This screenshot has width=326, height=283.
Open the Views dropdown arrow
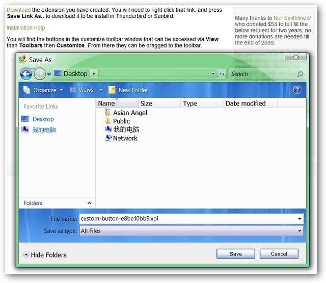tap(101, 90)
